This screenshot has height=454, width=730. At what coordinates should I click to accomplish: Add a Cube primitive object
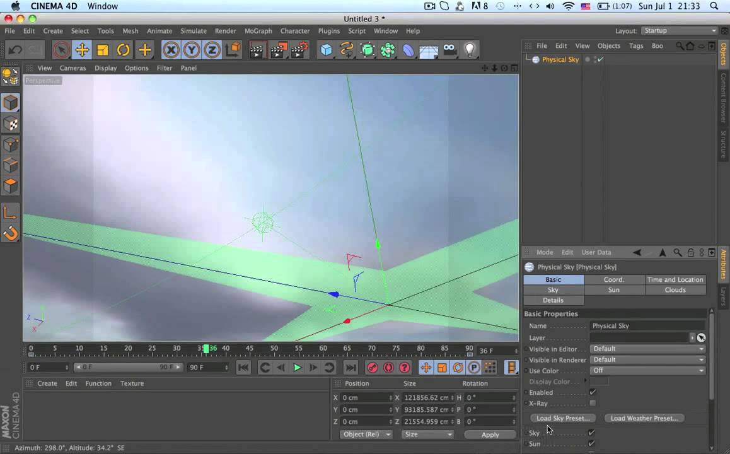[327, 50]
